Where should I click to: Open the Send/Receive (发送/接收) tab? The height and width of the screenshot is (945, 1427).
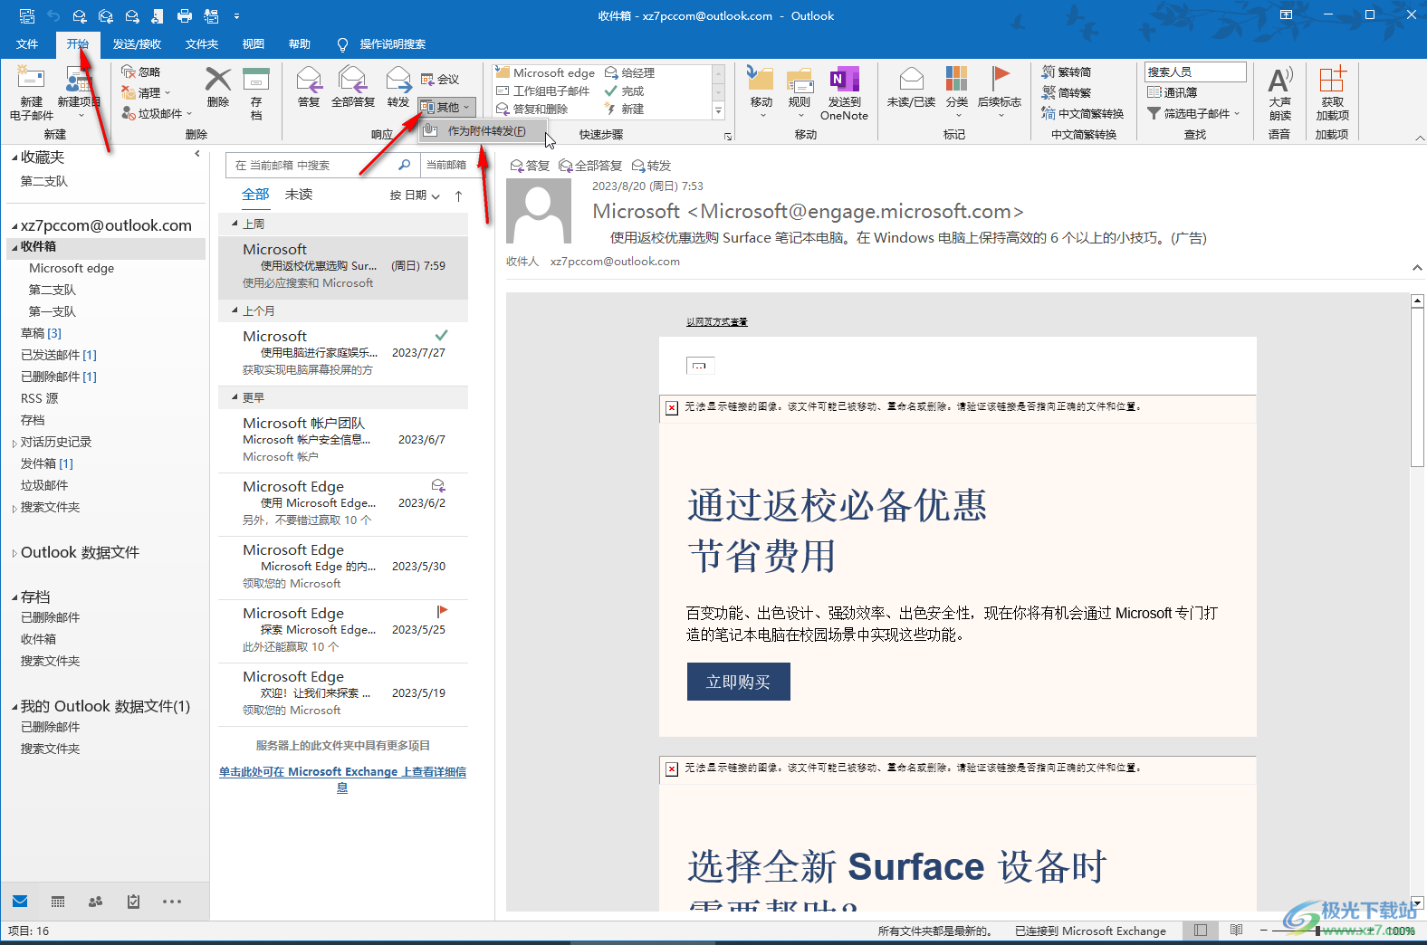point(137,43)
